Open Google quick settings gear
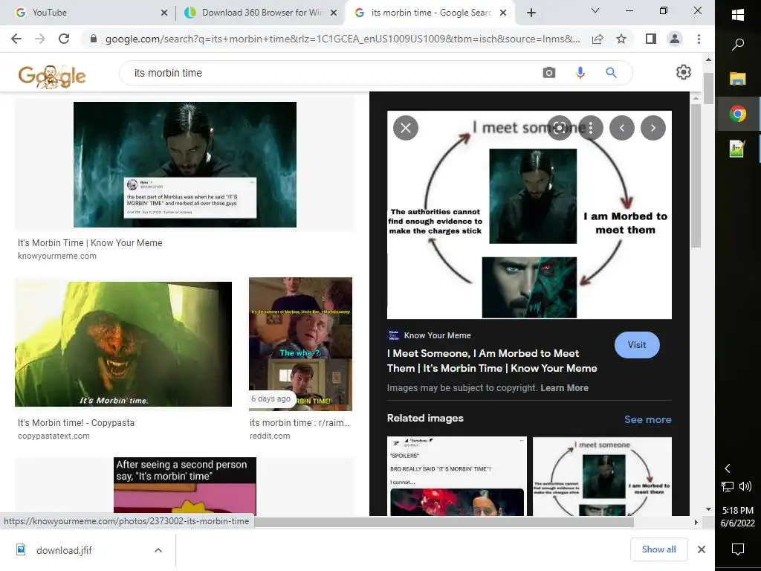 [x=684, y=72]
